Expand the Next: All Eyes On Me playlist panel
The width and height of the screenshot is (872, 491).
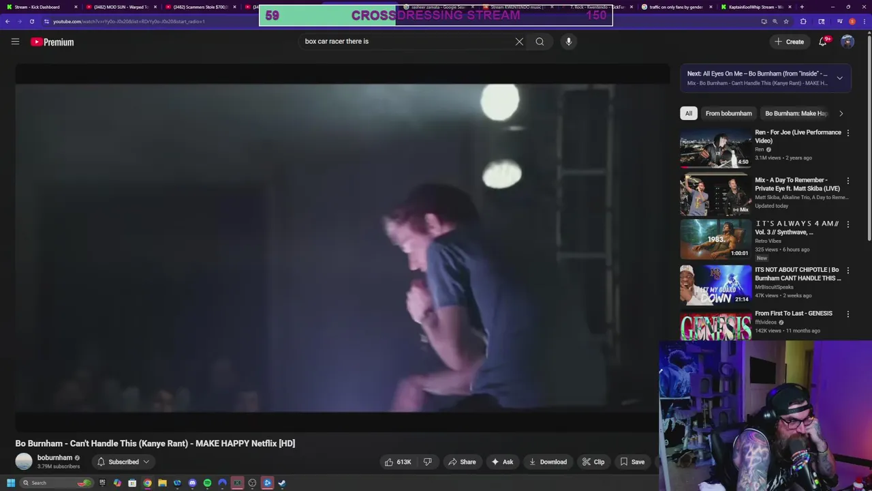[839, 78]
